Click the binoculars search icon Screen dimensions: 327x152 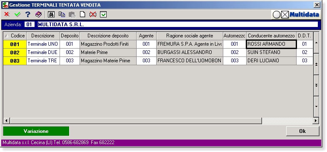(51, 15)
